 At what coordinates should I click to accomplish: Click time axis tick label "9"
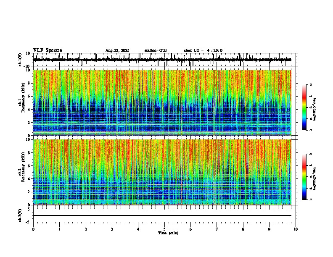269,229
